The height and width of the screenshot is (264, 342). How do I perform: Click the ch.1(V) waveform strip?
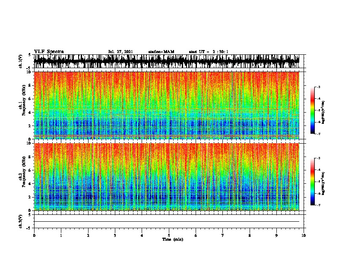pyautogui.click(x=166, y=61)
